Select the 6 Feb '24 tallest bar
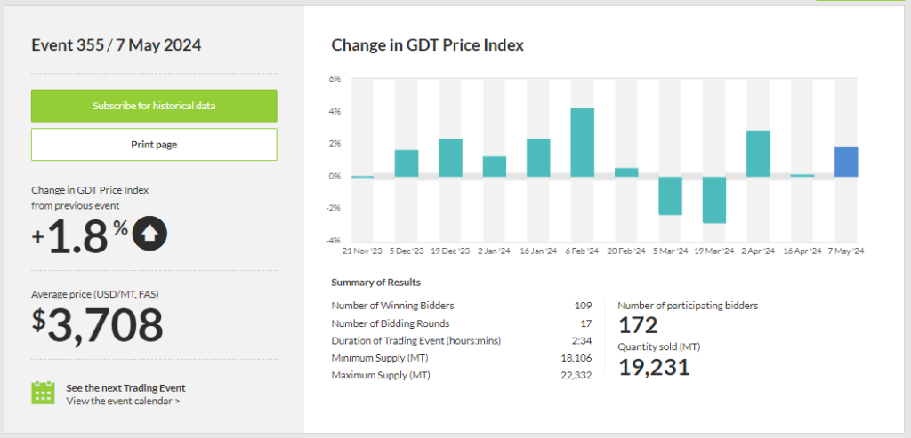Image resolution: width=911 pixels, height=438 pixels. 582,142
